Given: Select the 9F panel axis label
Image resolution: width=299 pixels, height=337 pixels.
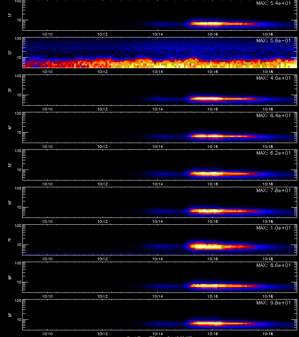Looking at the screenshot, I should 10,315.
